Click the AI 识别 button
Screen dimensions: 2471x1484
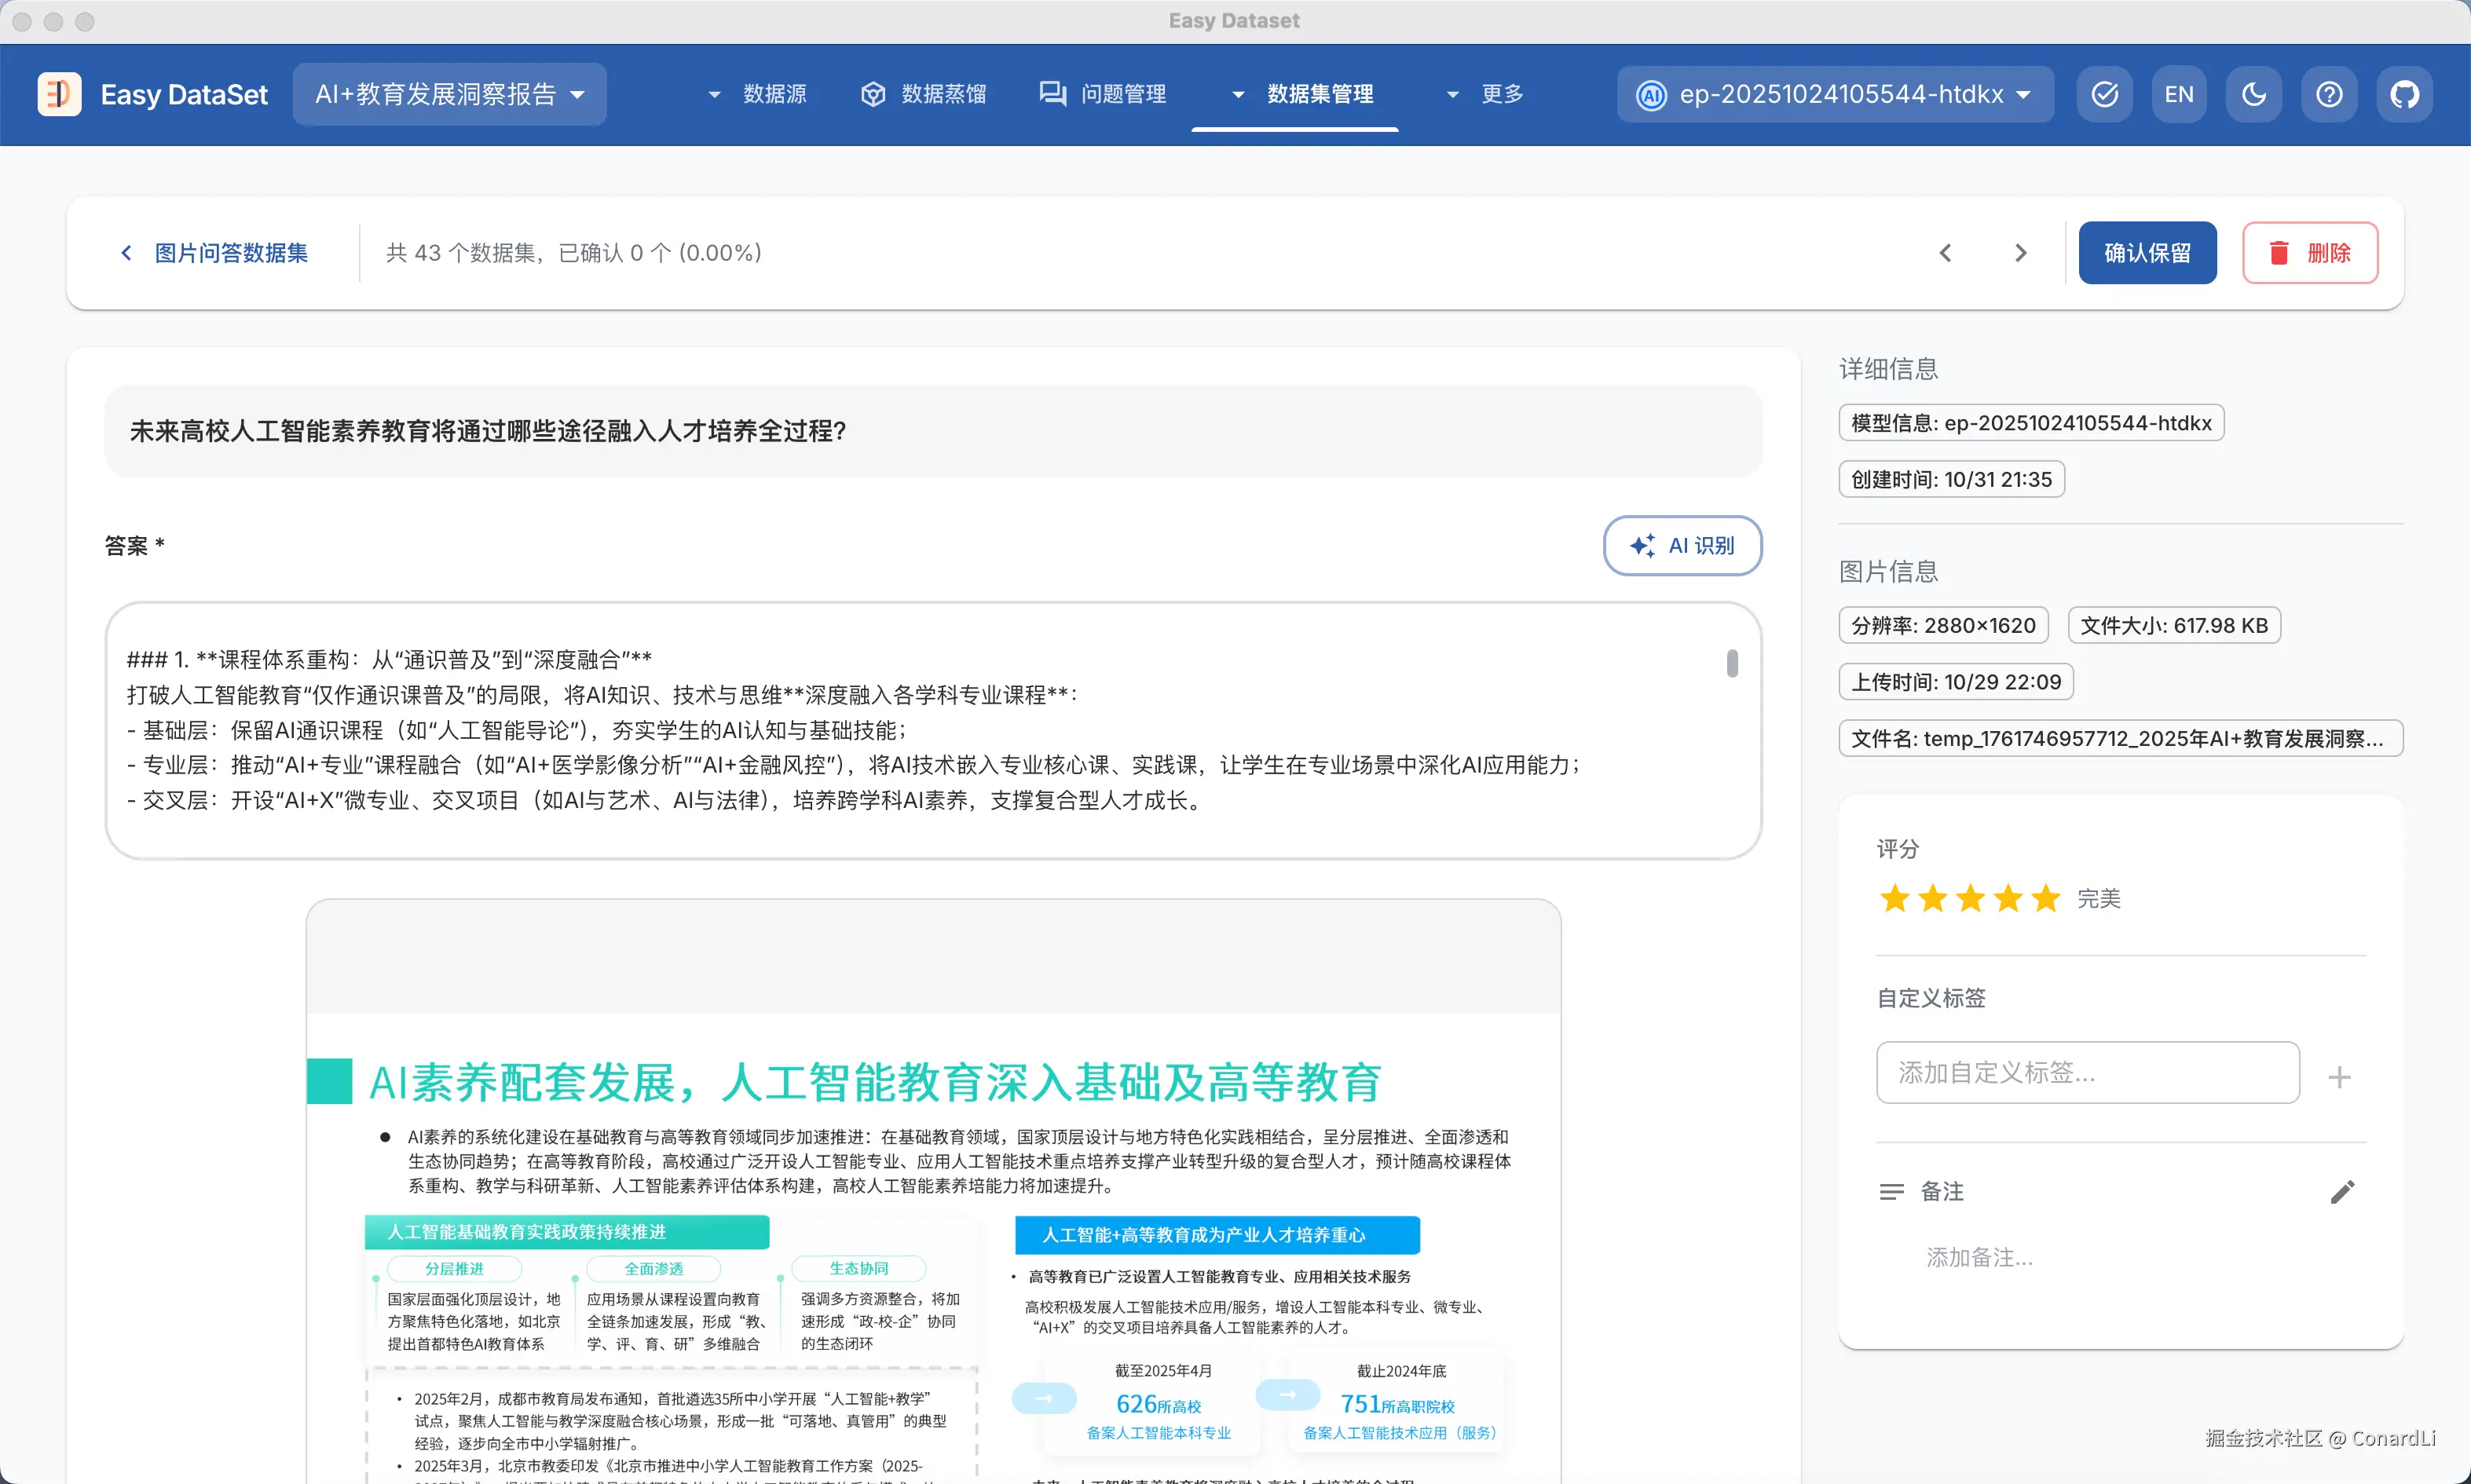tap(1682, 545)
